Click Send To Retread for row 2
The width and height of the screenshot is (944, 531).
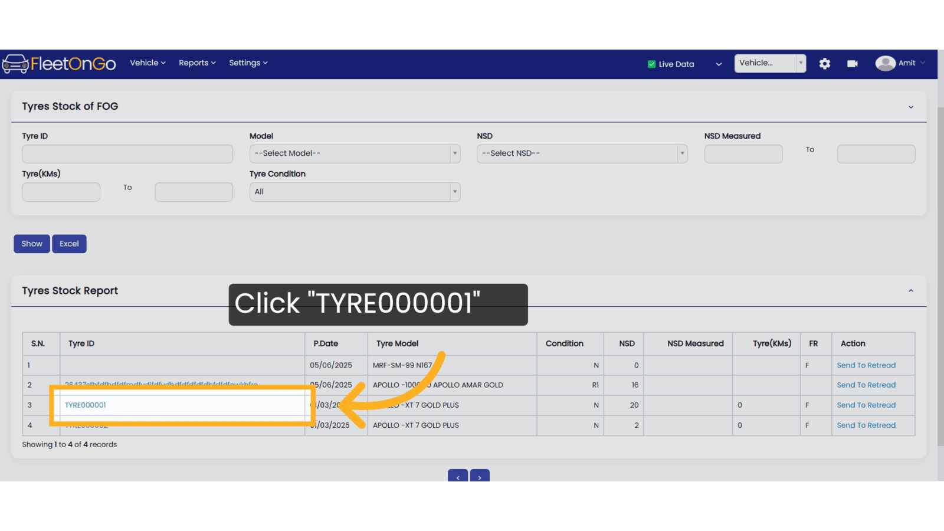point(866,385)
